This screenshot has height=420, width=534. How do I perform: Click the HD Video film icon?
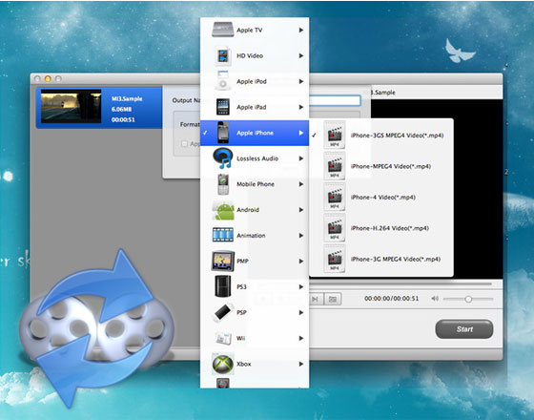click(x=223, y=55)
